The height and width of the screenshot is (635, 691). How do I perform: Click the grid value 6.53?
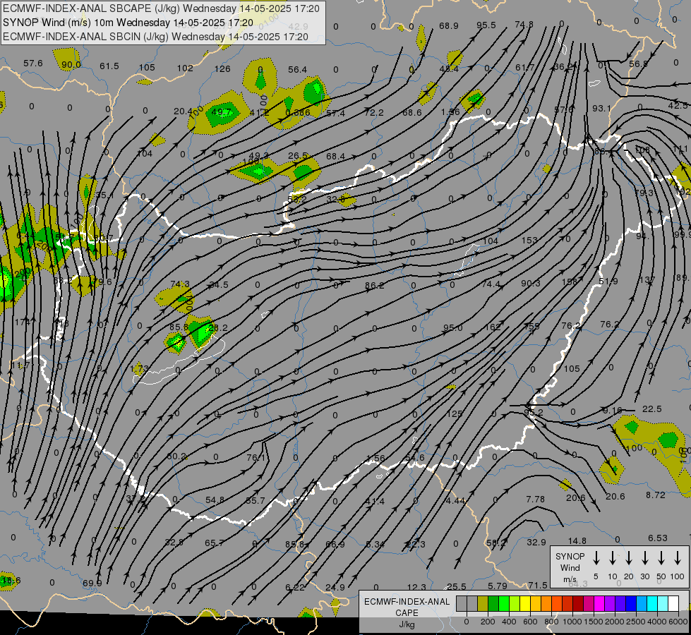click(x=658, y=538)
